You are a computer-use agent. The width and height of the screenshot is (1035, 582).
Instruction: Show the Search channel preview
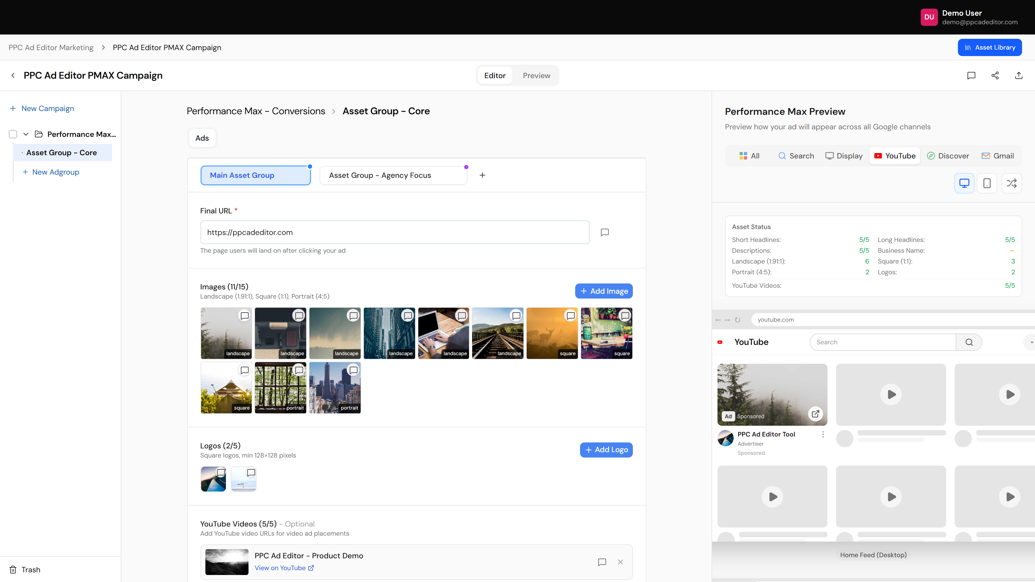click(x=796, y=156)
